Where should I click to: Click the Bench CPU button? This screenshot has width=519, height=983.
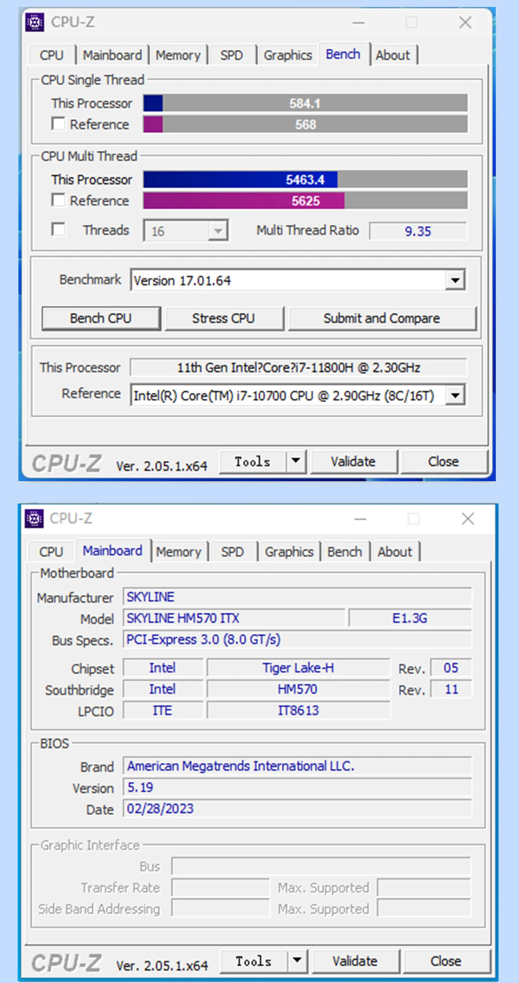click(101, 318)
